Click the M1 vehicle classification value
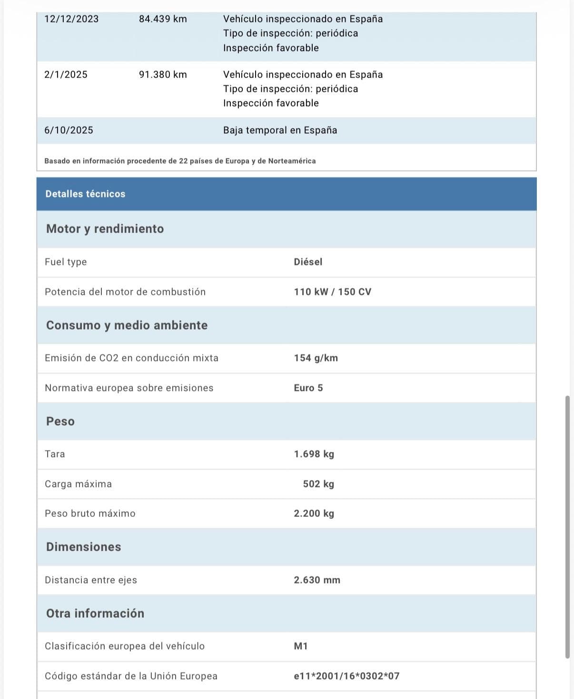This screenshot has width=574, height=699. (x=301, y=646)
